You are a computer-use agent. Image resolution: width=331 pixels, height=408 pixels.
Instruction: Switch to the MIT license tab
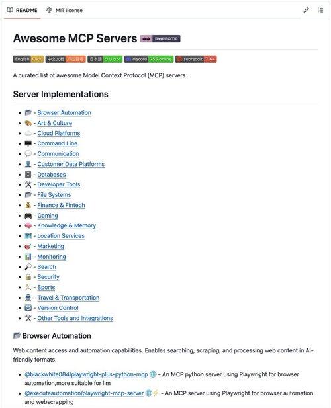(65, 10)
